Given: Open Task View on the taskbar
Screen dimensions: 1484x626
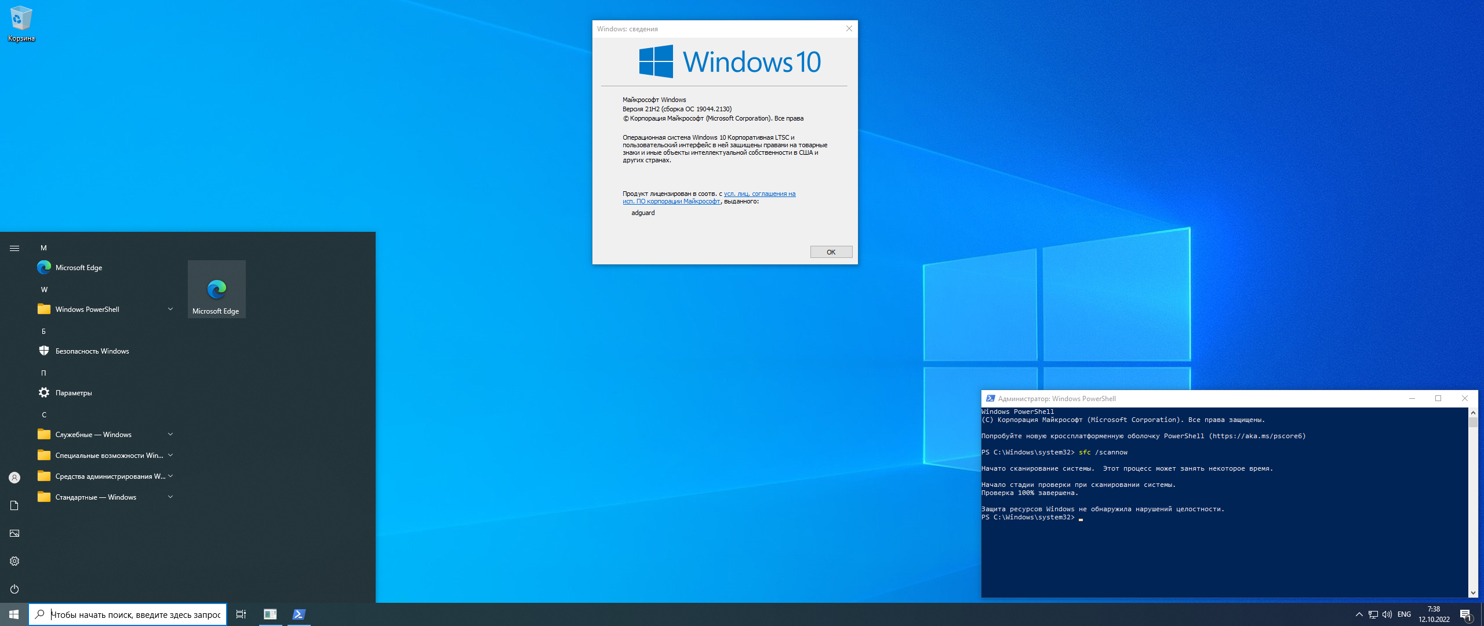Looking at the screenshot, I should tap(241, 614).
